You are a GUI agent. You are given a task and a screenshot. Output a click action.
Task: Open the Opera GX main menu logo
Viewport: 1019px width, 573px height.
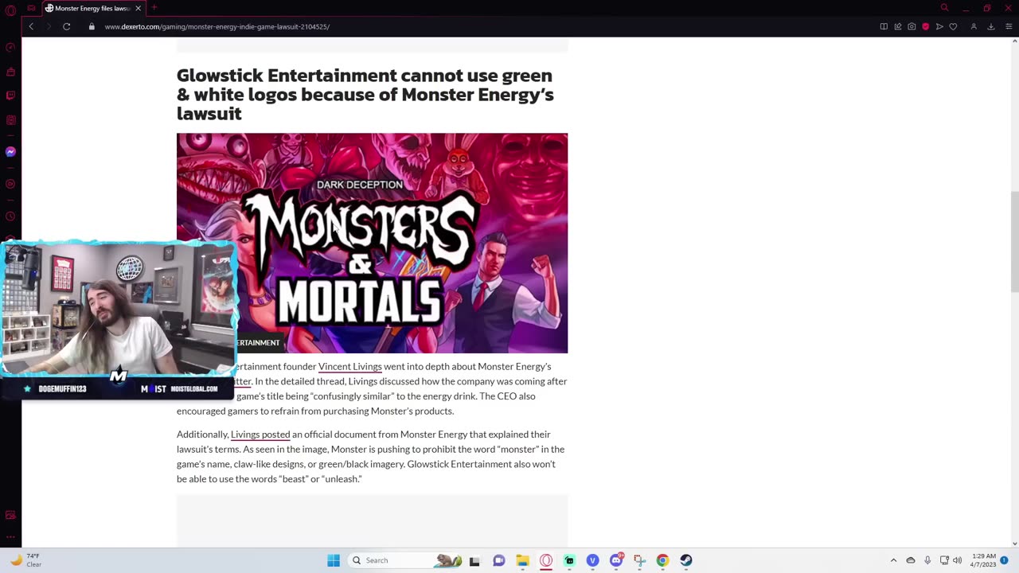(10, 9)
